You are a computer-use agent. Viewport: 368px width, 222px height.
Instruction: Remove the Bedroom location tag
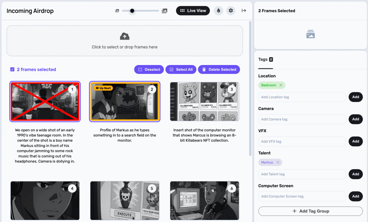[x=281, y=85]
